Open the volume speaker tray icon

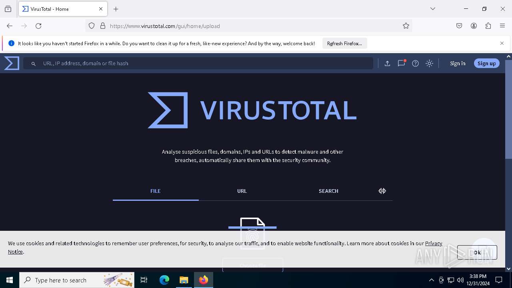[460, 280]
